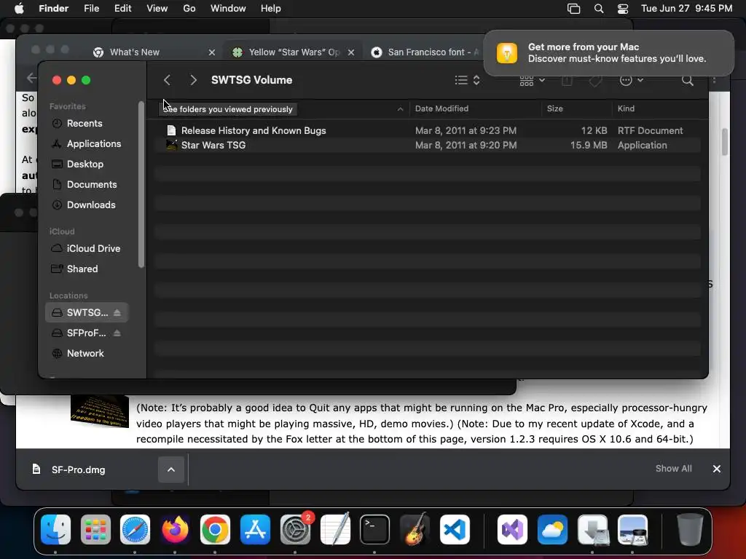Launch Firefox from the Dock
This screenshot has height=559, width=746.
[x=175, y=530]
